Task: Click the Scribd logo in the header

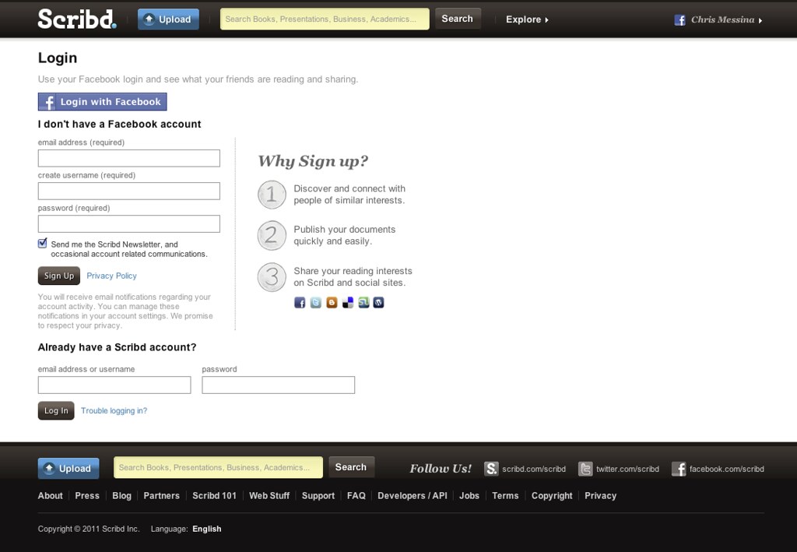Action: tap(77, 19)
